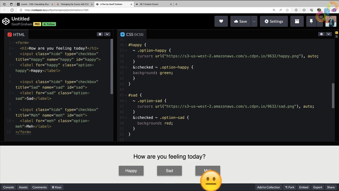Toggle the Sad option in preview

point(169,171)
